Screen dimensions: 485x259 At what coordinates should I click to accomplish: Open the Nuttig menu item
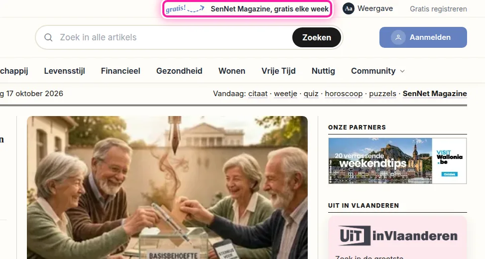323,71
